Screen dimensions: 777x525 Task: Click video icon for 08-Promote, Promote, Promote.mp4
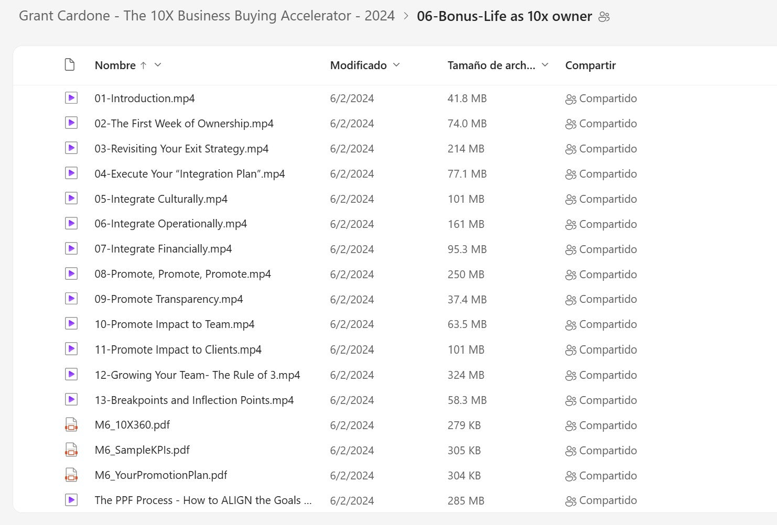click(x=71, y=274)
